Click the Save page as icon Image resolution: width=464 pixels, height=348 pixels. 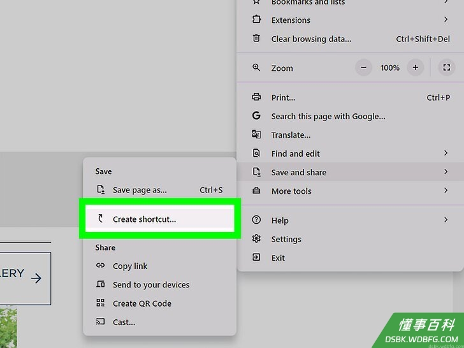point(101,189)
